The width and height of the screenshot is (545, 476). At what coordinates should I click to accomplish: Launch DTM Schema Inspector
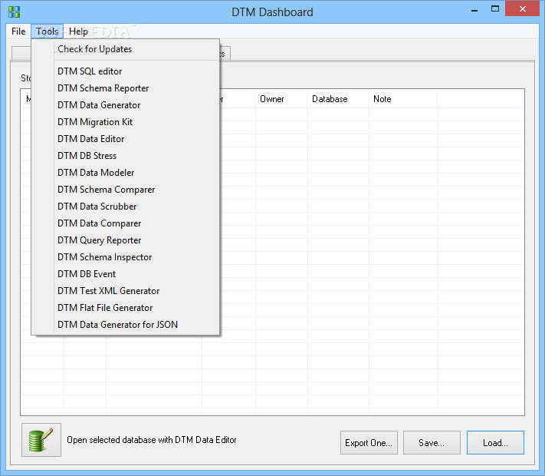coord(126,257)
